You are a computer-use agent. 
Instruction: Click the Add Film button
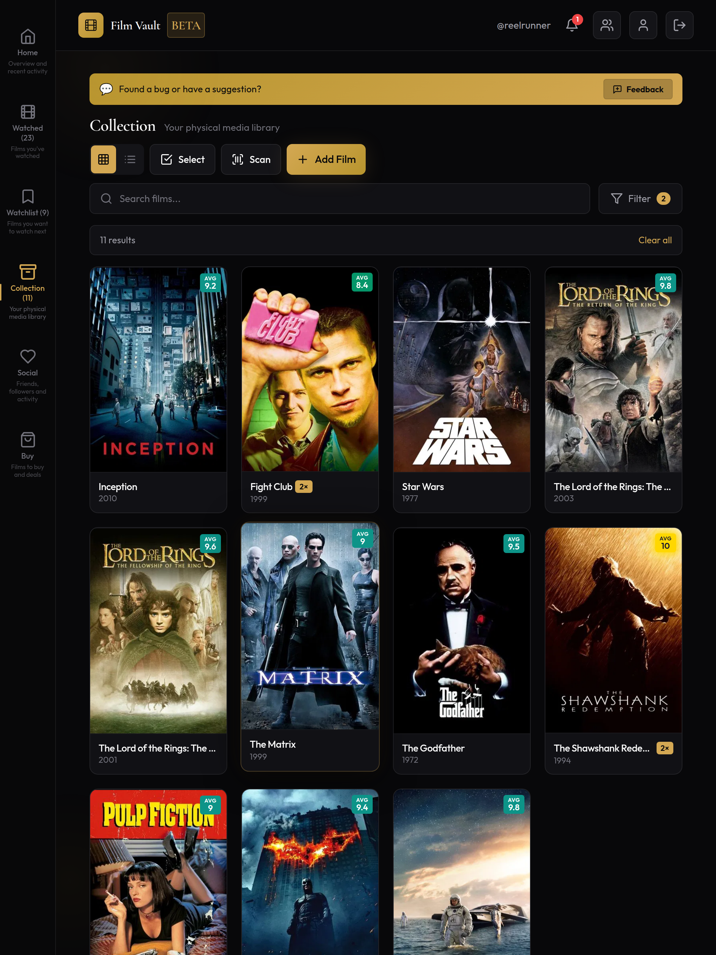[326, 159]
